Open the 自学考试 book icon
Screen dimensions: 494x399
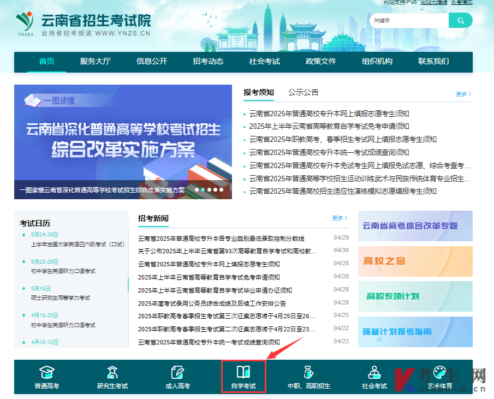[x=243, y=372]
